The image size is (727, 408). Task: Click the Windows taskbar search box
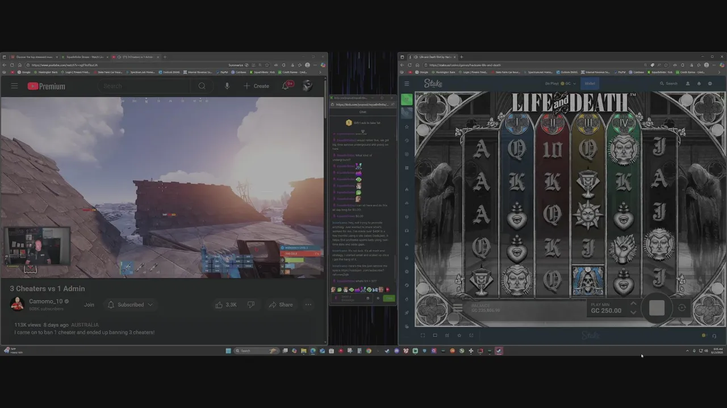point(257,351)
